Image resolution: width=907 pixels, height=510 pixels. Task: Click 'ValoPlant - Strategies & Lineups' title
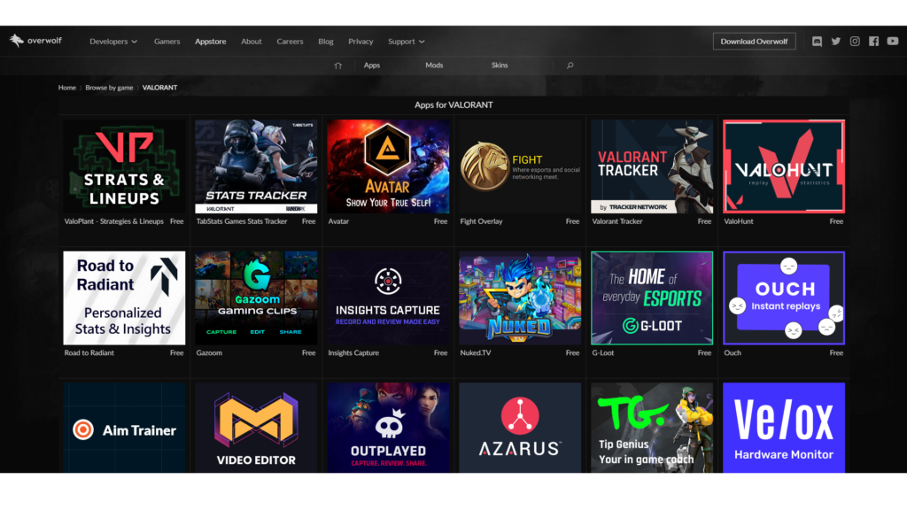(114, 221)
